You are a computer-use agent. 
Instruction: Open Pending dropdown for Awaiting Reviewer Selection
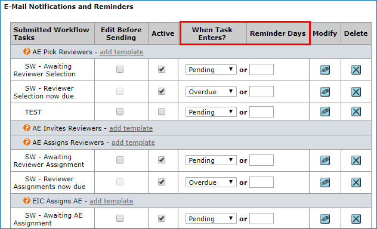[211, 70]
